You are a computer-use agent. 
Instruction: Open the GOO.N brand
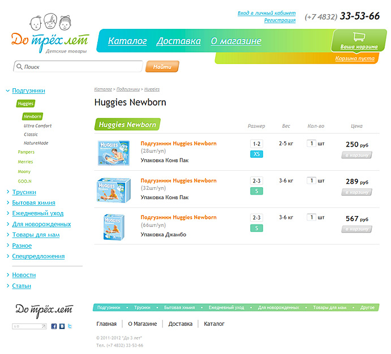pyautogui.click(x=24, y=182)
